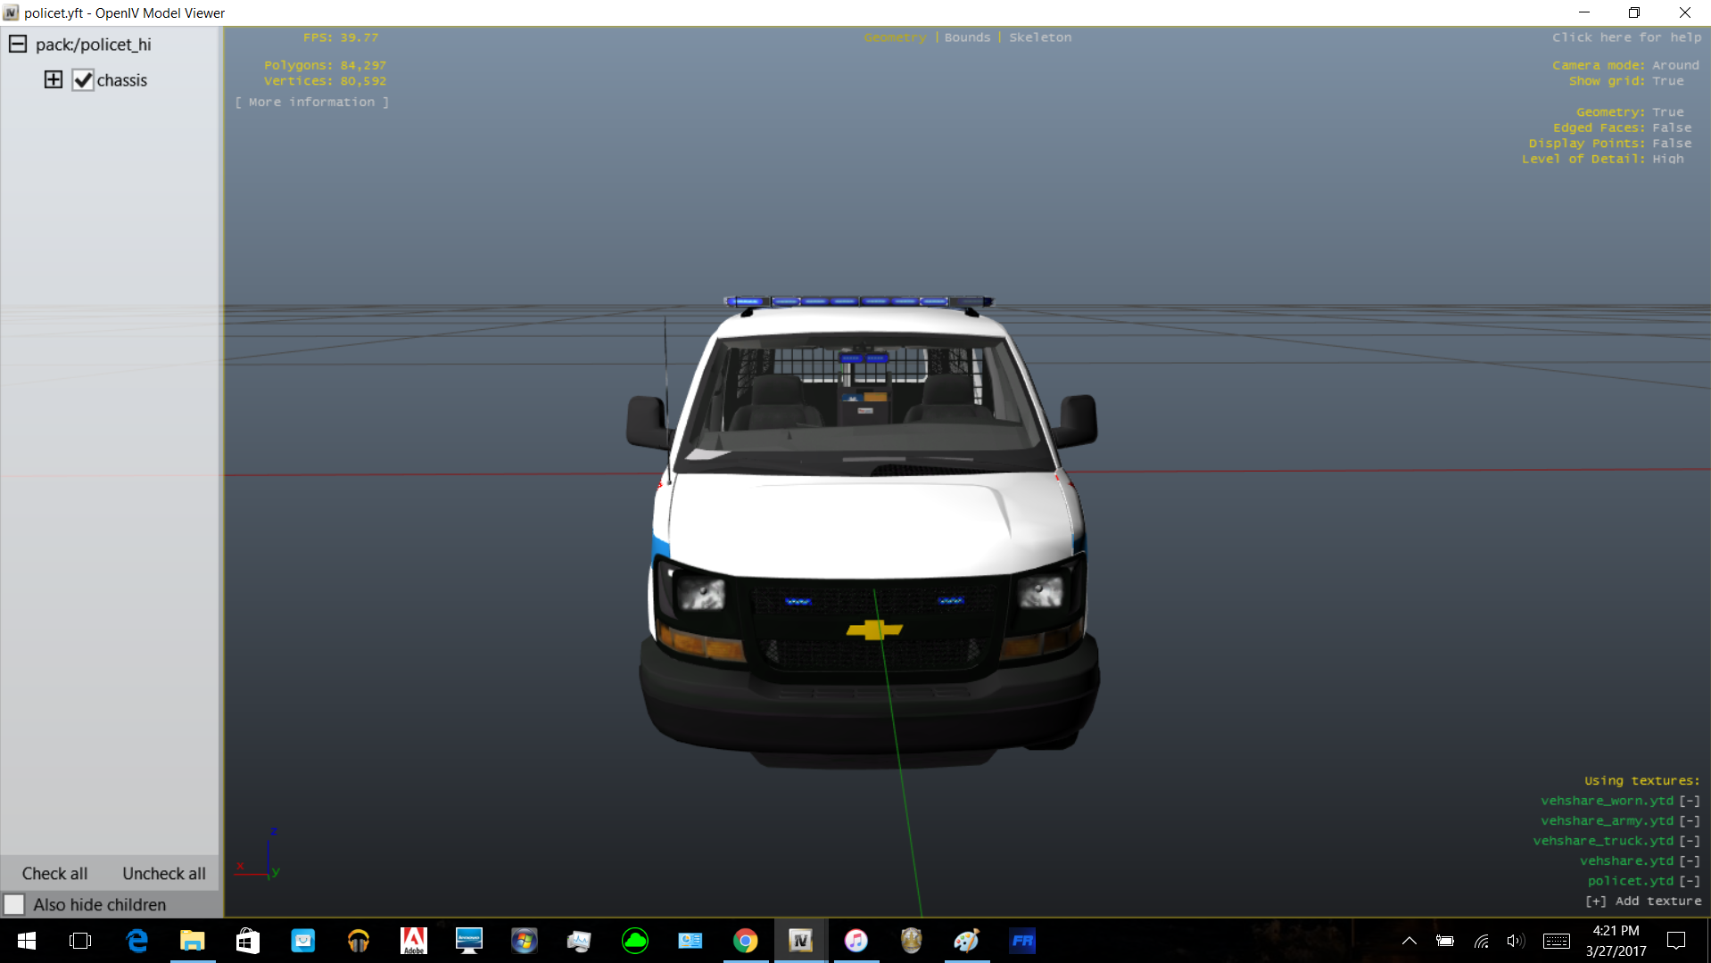1711x963 pixels.
Task: Open File Explorer from the taskbar
Action: coord(192,941)
